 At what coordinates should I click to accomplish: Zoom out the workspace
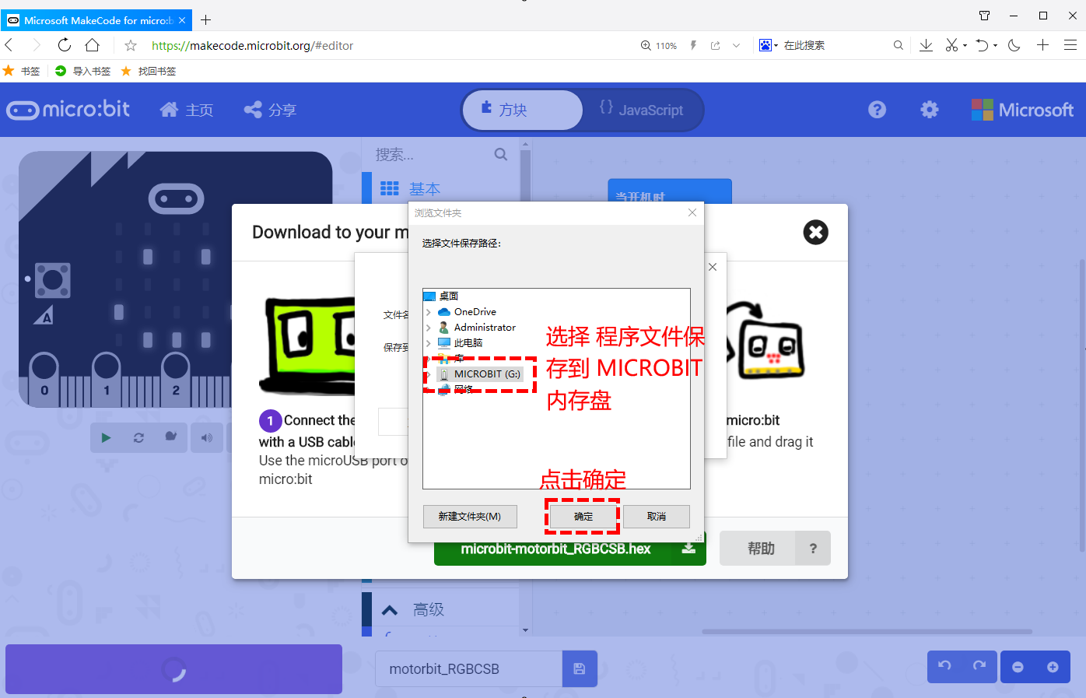coord(1018,667)
